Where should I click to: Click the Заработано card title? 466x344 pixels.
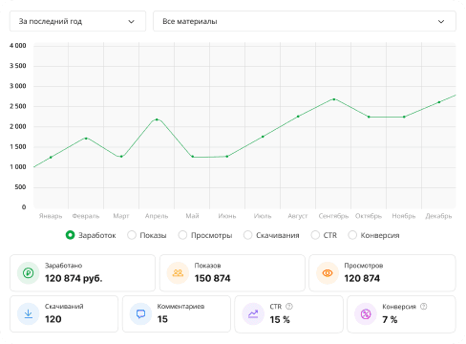[x=63, y=266]
